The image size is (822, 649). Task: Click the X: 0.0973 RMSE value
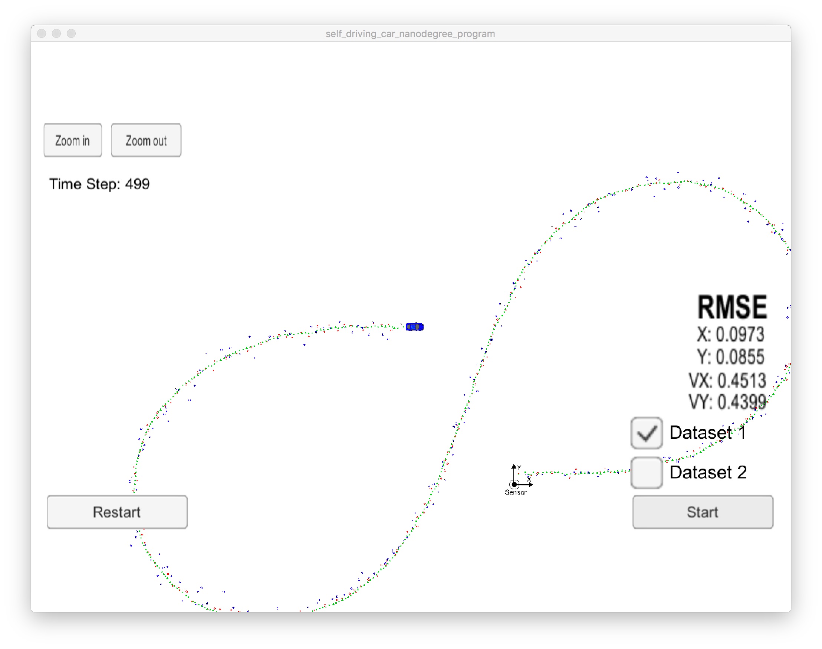[730, 335]
